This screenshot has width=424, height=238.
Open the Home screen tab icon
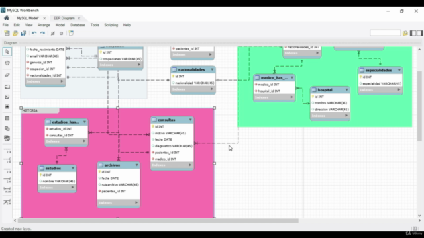coord(7,18)
